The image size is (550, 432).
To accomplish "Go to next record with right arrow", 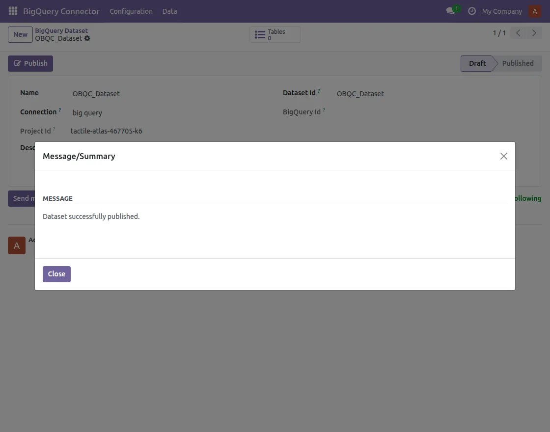I will [534, 32].
